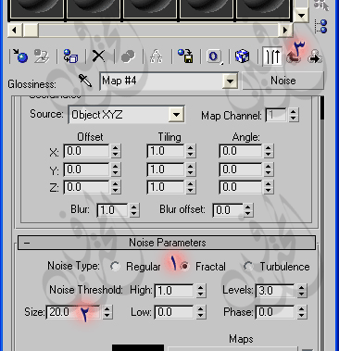Click the Blur offset spinner arrows
Viewport: 339px width, 351px height.
tap(248, 210)
